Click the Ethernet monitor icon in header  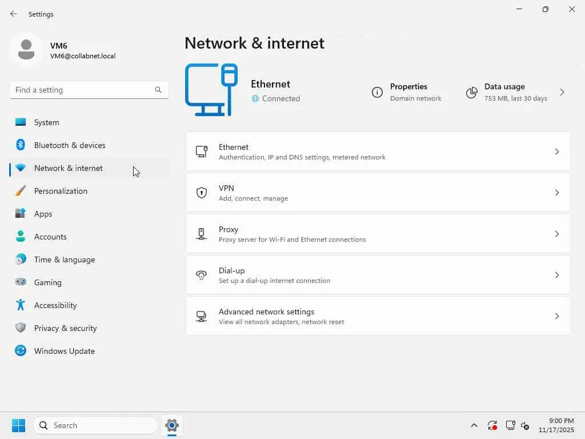[211, 90]
